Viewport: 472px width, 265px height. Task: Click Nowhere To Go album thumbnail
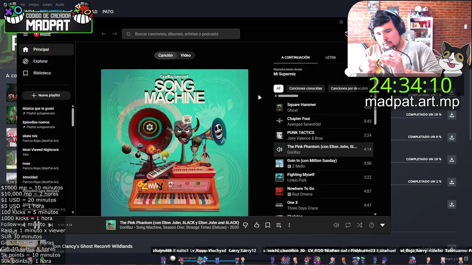coord(280,191)
